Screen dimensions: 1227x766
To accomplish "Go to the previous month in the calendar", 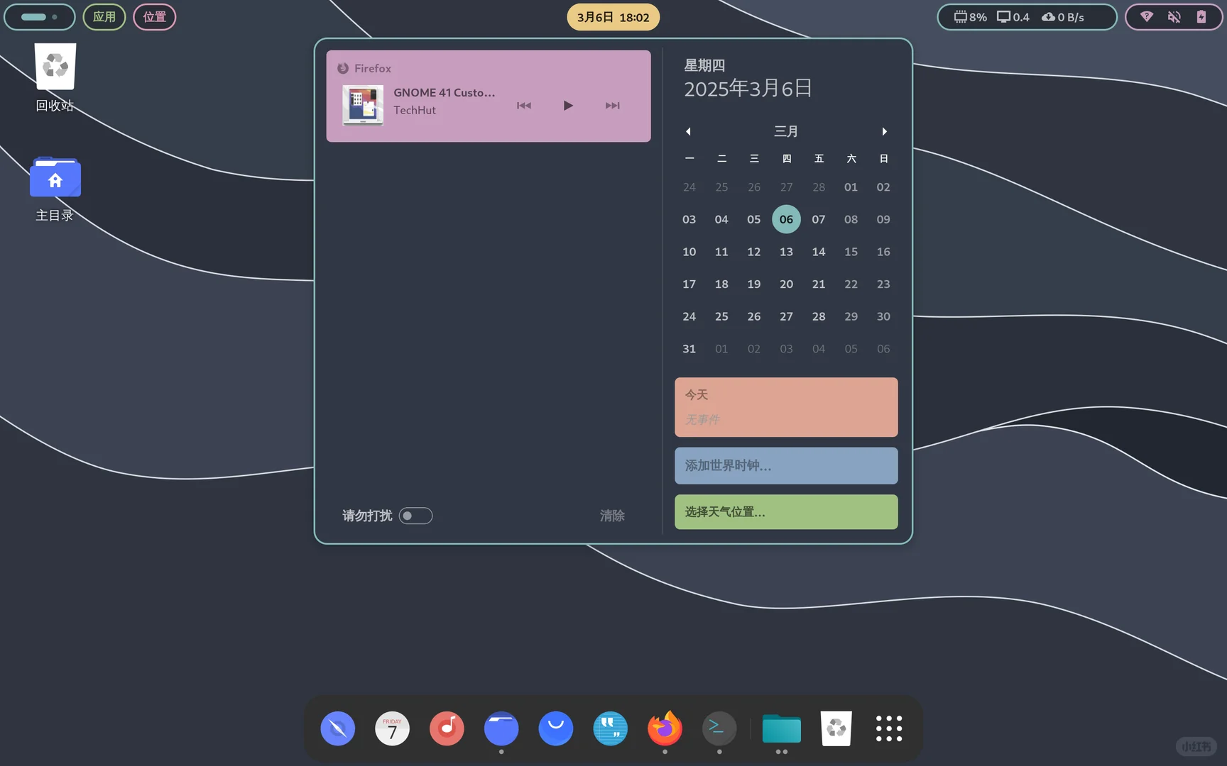I will point(688,131).
